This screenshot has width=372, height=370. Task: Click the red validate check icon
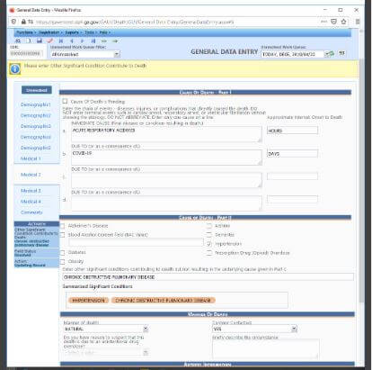point(50,41)
